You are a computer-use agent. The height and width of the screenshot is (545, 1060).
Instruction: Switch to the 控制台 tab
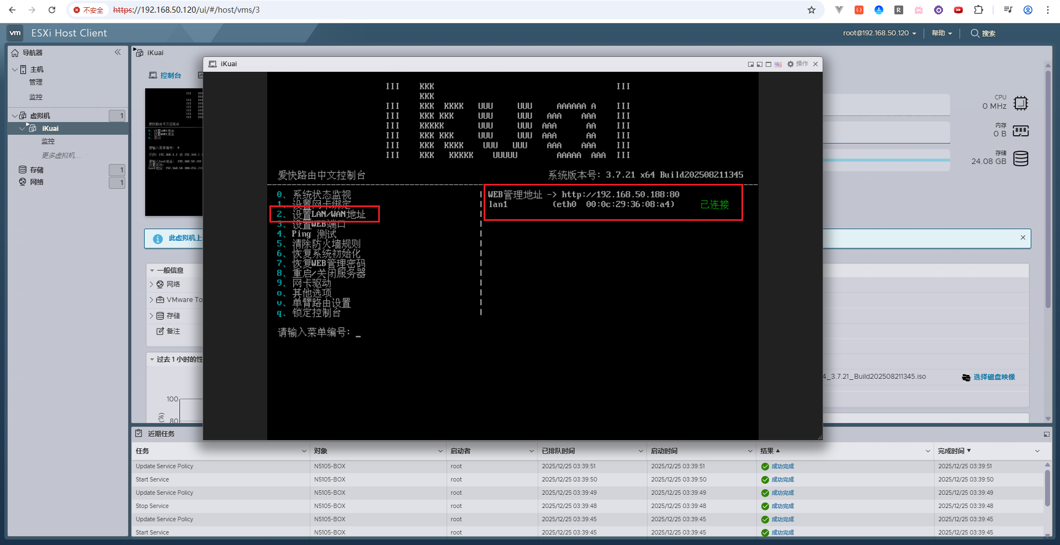pos(166,76)
